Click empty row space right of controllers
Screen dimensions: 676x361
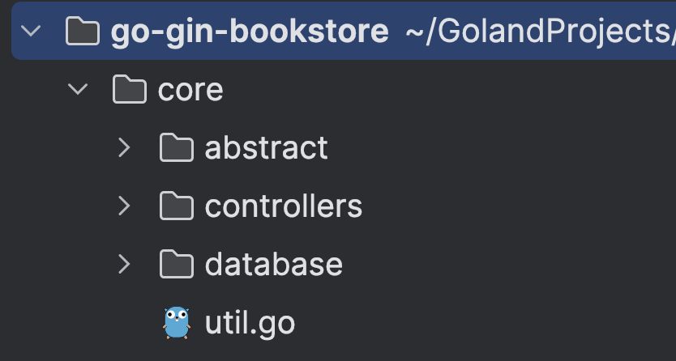pos(519,206)
